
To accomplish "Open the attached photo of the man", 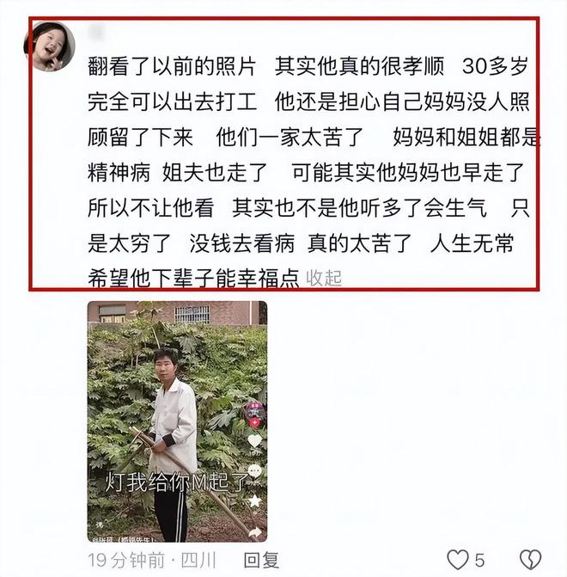I will (x=177, y=421).
